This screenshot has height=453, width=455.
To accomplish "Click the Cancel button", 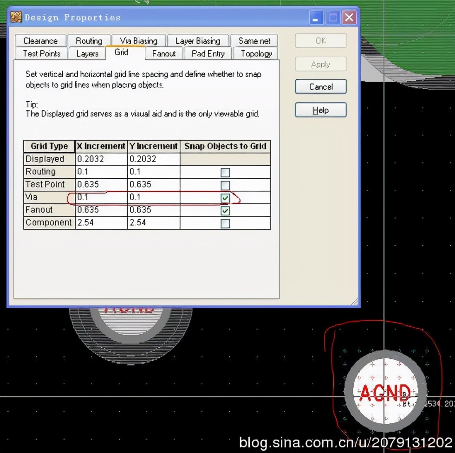I will point(321,87).
